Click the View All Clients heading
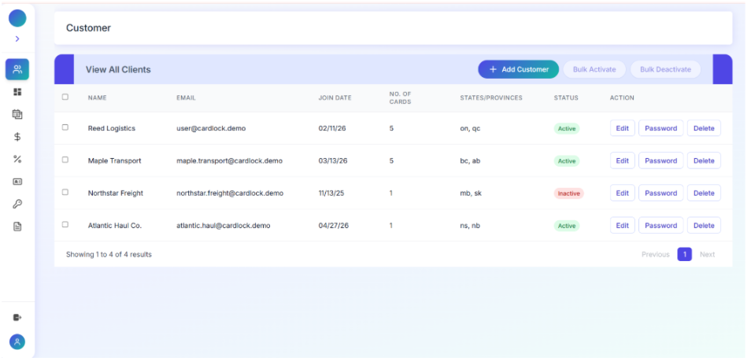 pyautogui.click(x=118, y=69)
